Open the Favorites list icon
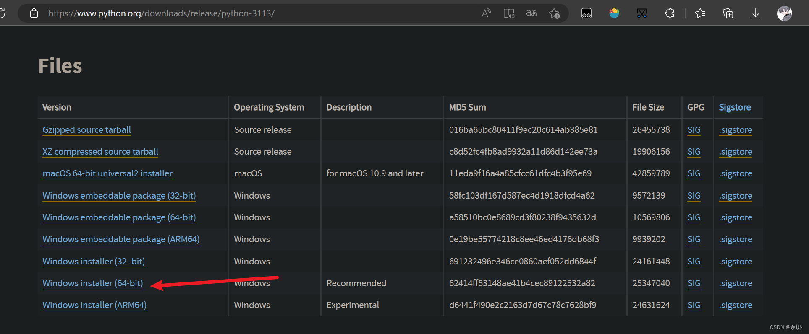The width and height of the screenshot is (809, 334). pos(700,13)
